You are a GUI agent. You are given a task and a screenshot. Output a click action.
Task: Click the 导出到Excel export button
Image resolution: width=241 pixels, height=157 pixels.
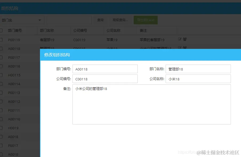[145, 20]
